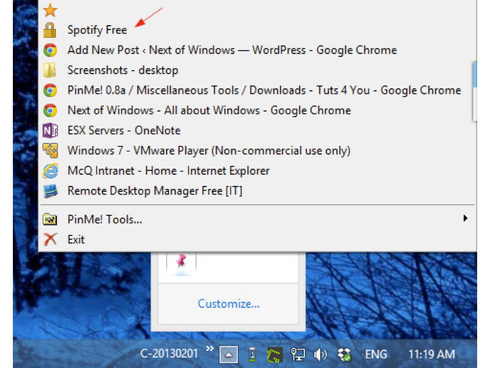This screenshot has width=490, height=368.
Task: Open the Dropbox tray icon
Action: (344, 355)
